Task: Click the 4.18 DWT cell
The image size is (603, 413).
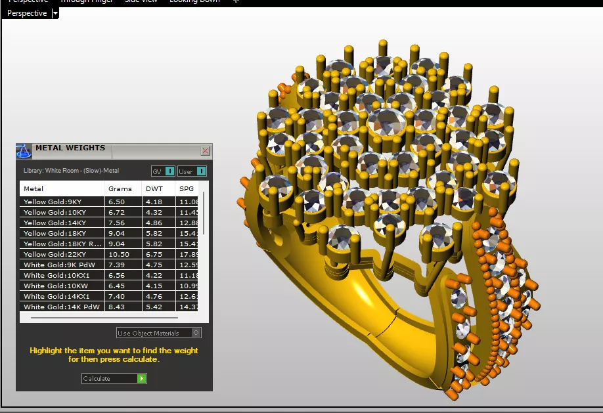Action: (x=159, y=202)
